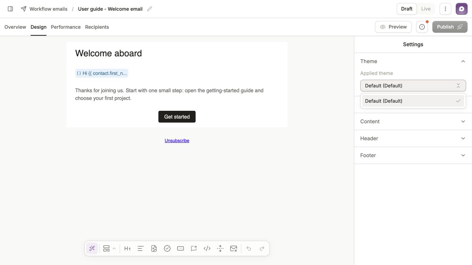472x265 pixels.
Task: Insert a spacer divider block
Action: coord(220,248)
